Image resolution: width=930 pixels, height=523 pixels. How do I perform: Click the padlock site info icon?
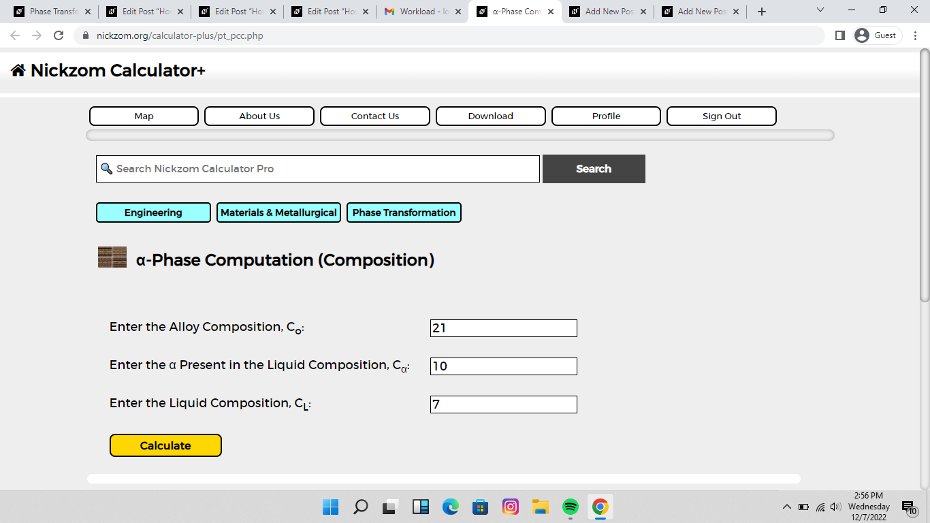pos(86,35)
